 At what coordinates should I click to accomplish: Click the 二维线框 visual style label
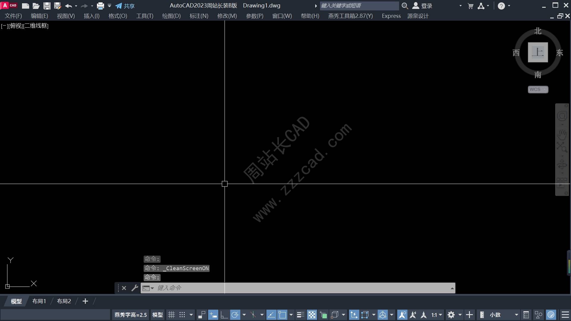[36, 26]
